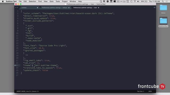Open Spotlight search in menu bar
Viewport: 170px width, 95px height.
click(x=163, y=1)
